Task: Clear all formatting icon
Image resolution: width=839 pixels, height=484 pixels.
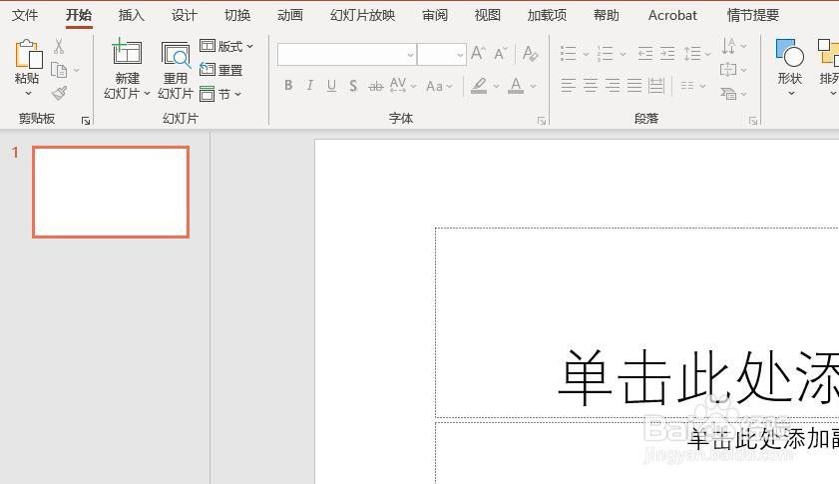Action: coord(530,54)
